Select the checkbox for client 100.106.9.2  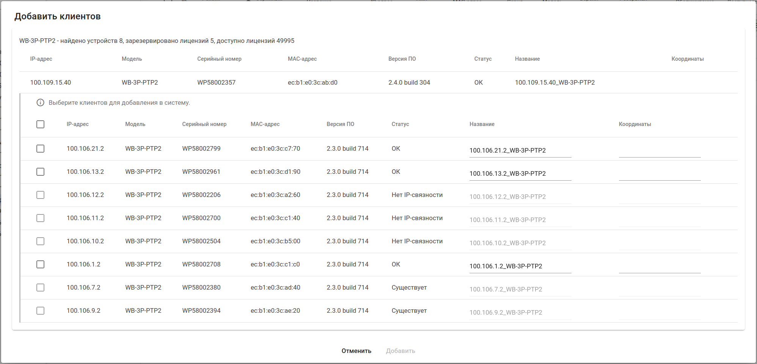pyautogui.click(x=40, y=311)
